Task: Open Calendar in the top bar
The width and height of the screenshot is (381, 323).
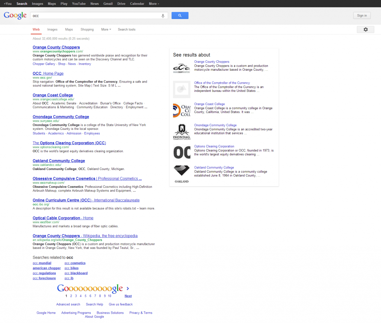Action: point(137,4)
